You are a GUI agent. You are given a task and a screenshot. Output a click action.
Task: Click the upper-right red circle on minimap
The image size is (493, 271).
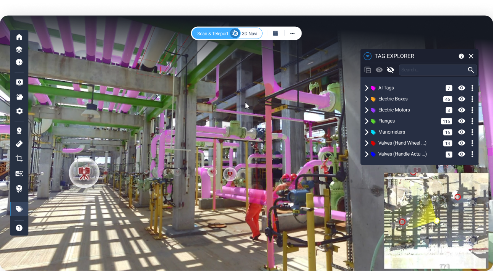(x=458, y=197)
